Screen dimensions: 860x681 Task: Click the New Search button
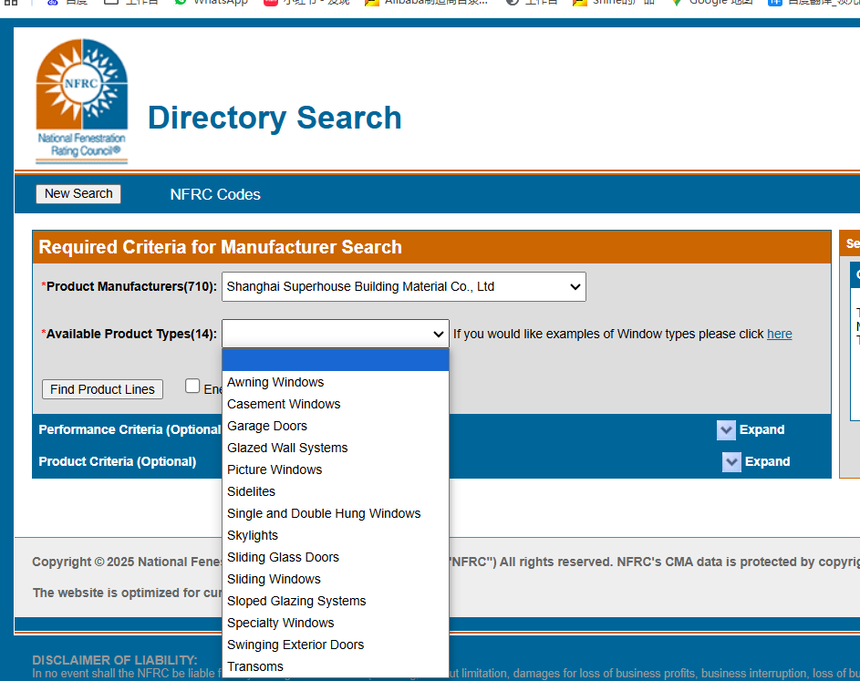(78, 193)
